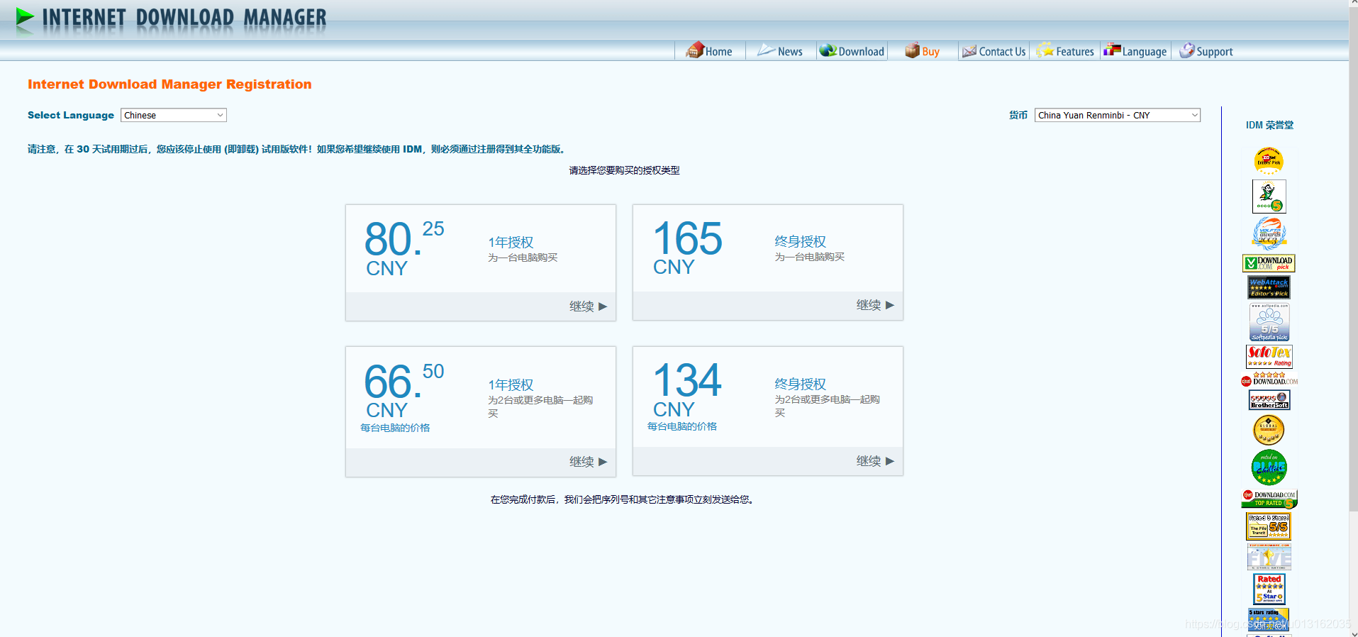This screenshot has width=1358, height=637.
Task: Click the 134 CNY price text
Action: [687, 389]
